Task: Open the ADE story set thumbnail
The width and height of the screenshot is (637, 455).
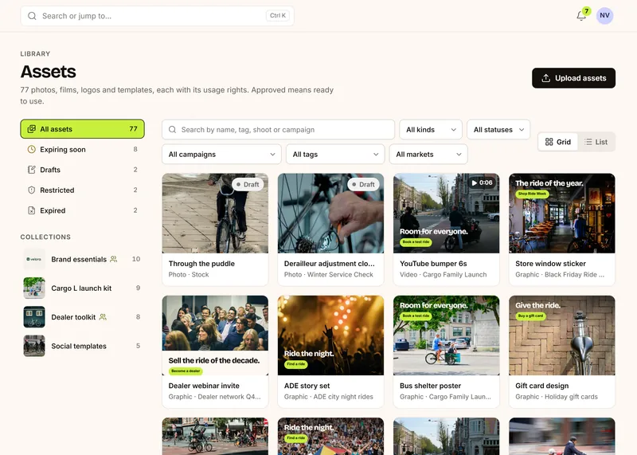Action: [x=330, y=335]
